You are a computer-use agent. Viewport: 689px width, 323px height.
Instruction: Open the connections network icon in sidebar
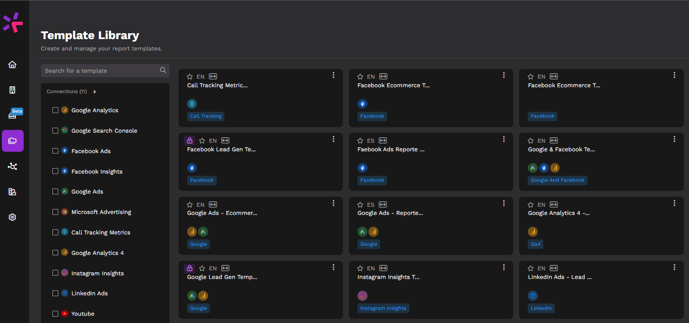(x=12, y=166)
